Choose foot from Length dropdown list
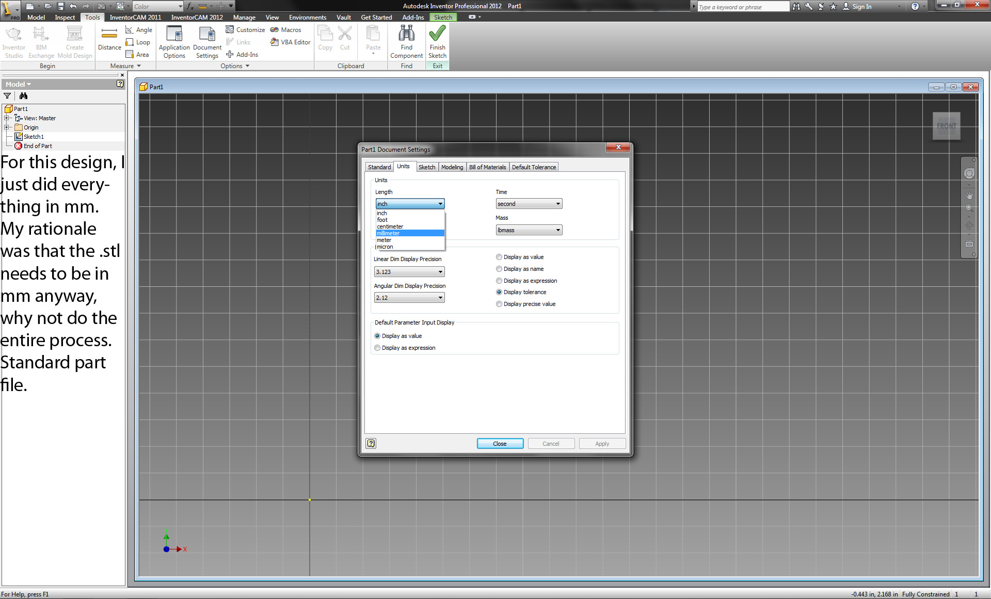This screenshot has width=991, height=599. tap(410, 220)
